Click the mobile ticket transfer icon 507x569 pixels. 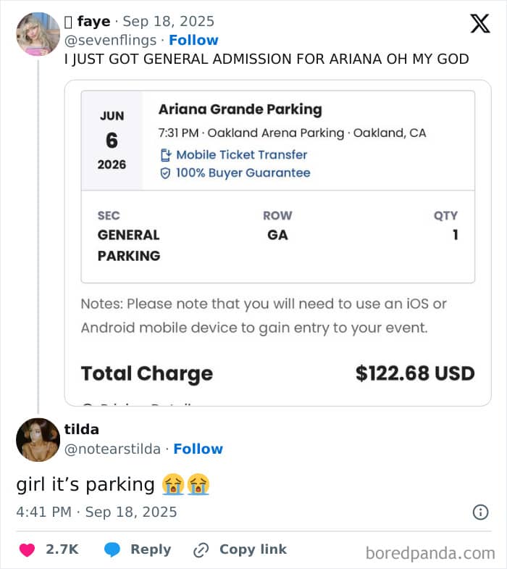pos(165,154)
